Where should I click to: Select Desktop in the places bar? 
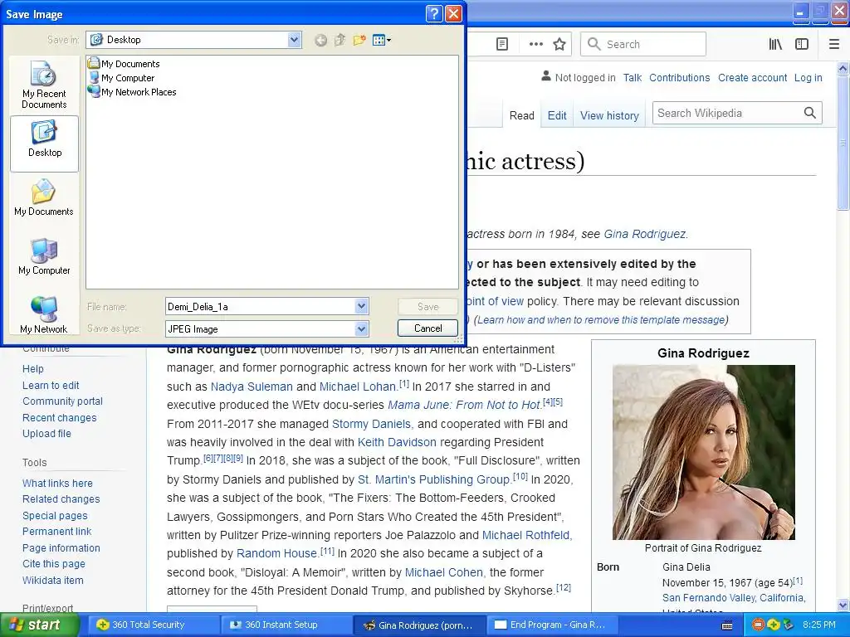pyautogui.click(x=45, y=143)
